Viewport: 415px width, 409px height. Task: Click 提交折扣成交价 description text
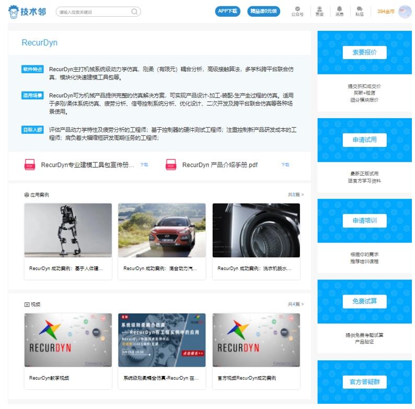364,86
